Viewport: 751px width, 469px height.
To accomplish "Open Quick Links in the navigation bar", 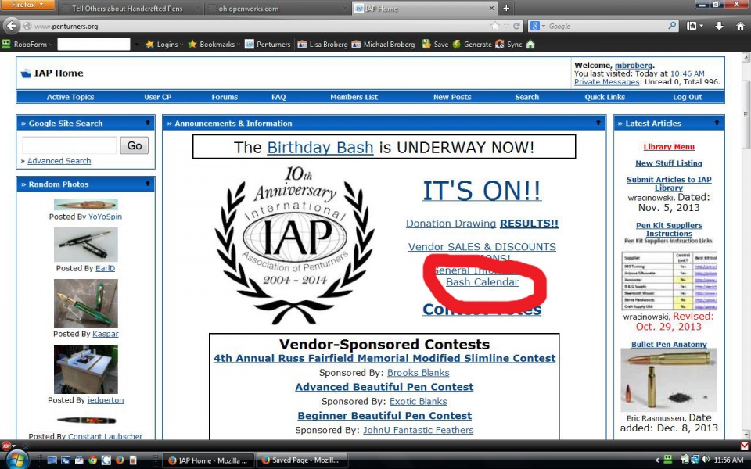I will click(605, 97).
